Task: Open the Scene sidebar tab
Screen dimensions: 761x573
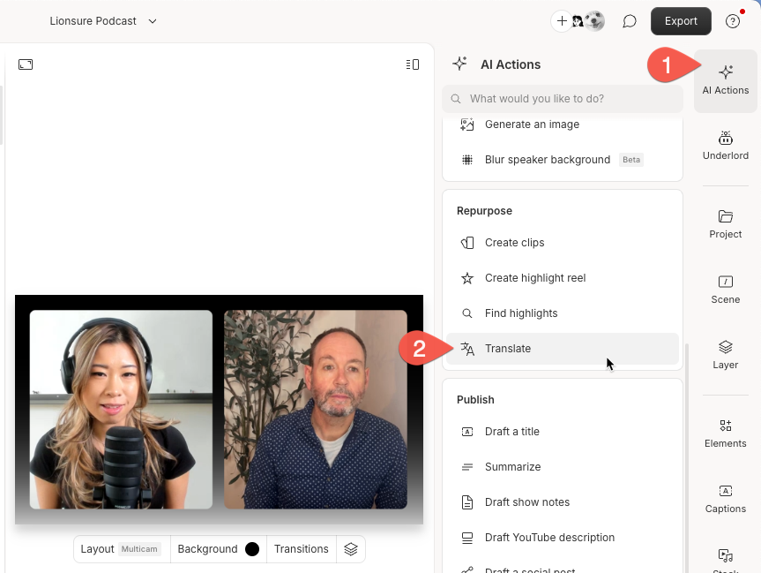Action: (x=725, y=290)
